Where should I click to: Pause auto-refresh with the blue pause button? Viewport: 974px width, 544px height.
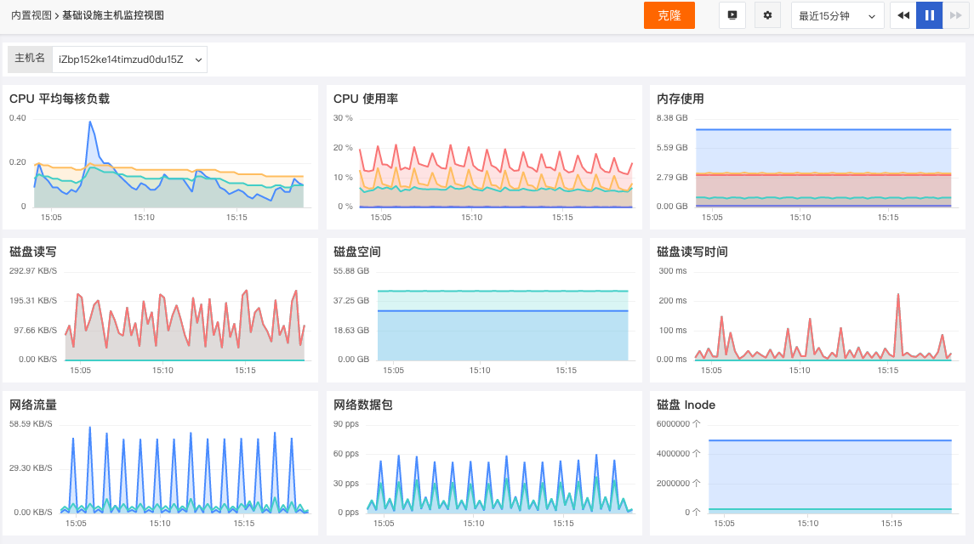pos(929,15)
